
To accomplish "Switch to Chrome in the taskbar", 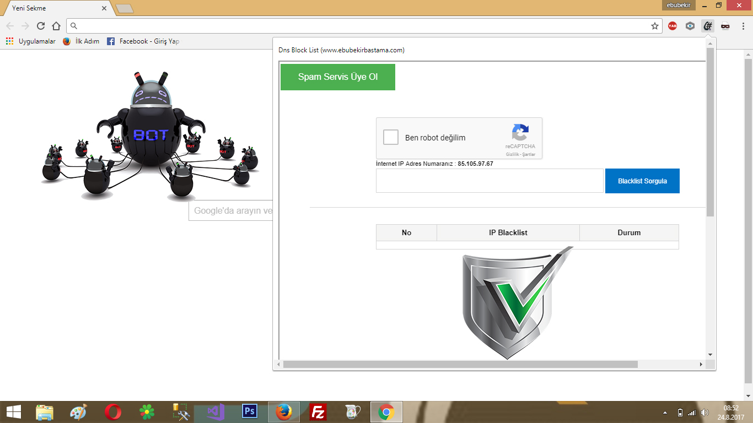I will click(386, 412).
